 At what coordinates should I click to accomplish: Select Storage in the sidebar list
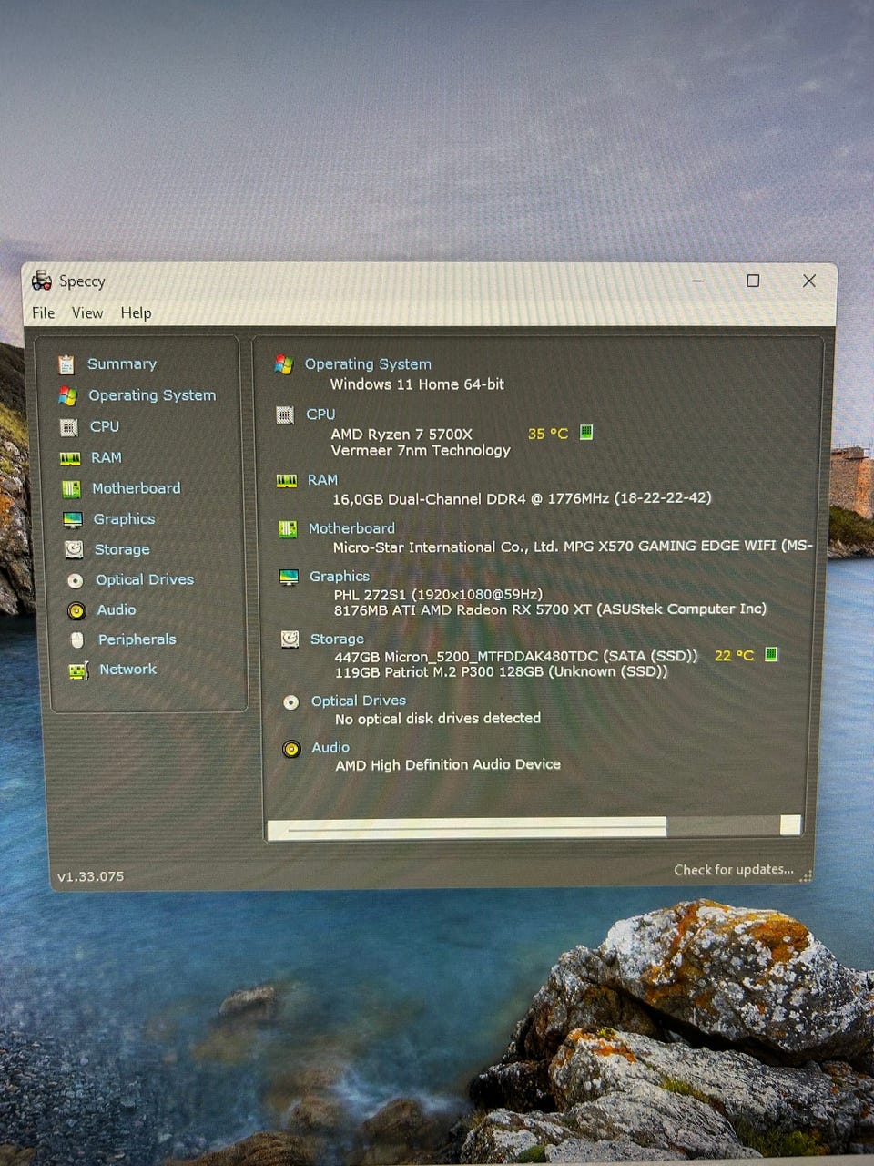(122, 549)
